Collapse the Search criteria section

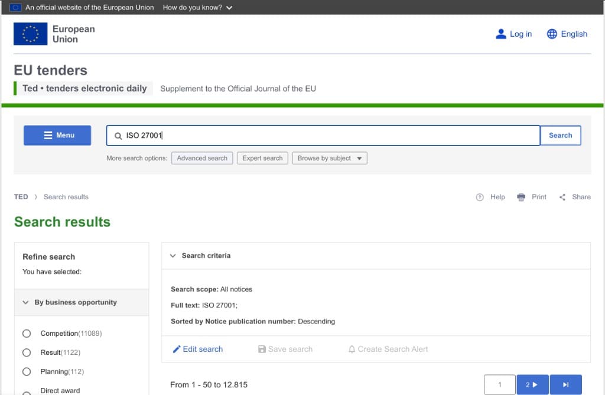pos(173,256)
